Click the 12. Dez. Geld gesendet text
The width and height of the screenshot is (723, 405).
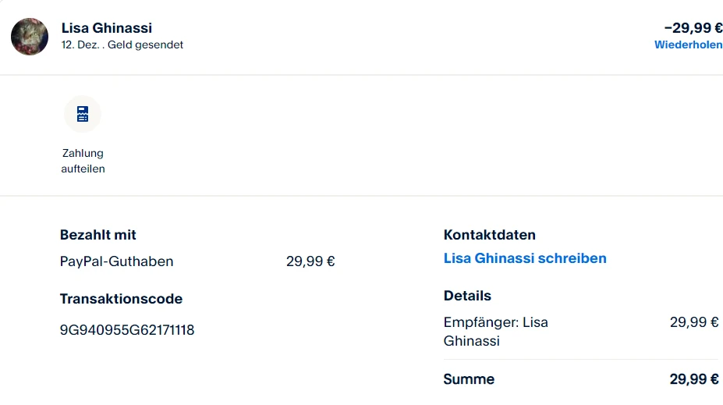coord(122,45)
